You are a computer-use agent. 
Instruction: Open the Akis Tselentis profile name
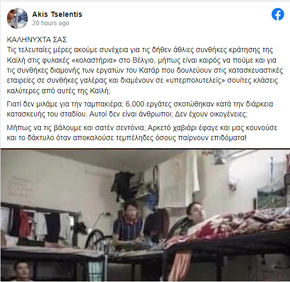pos(57,14)
